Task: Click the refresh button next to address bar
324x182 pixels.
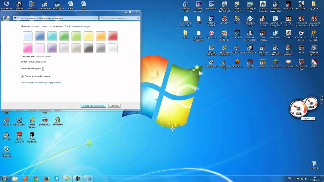Action: point(96,18)
